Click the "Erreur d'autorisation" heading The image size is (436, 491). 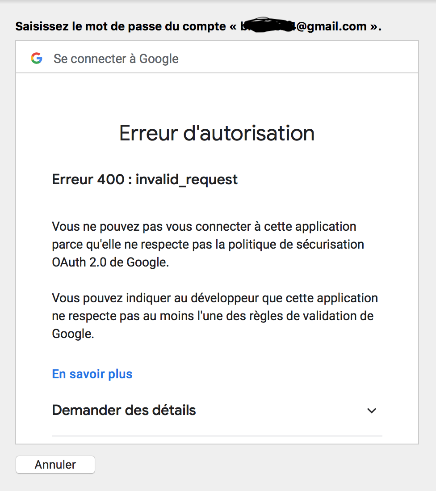217,133
